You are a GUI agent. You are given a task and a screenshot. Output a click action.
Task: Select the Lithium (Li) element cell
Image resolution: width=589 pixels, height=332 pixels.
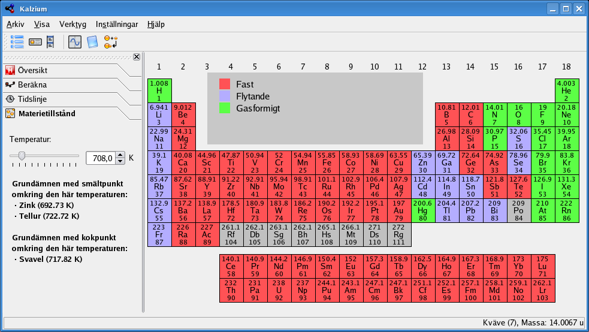point(159,114)
